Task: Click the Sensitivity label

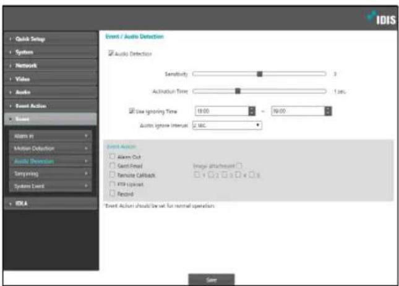Action: click(176, 74)
